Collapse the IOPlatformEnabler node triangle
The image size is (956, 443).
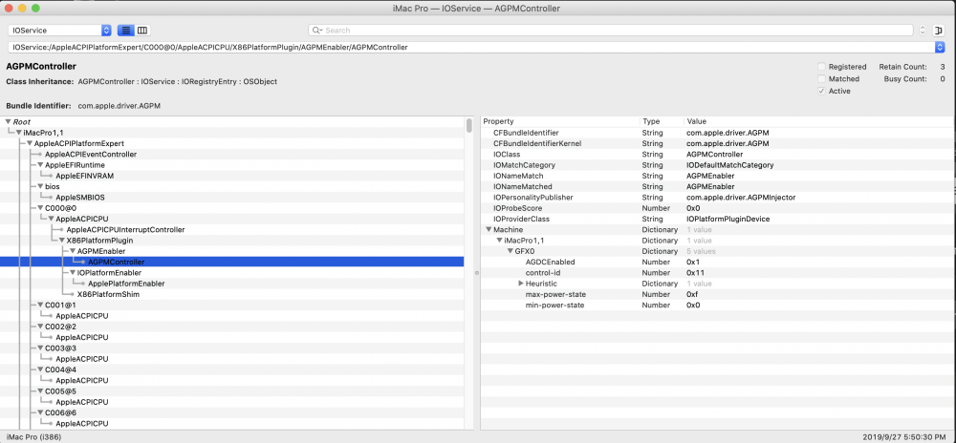coord(73,273)
